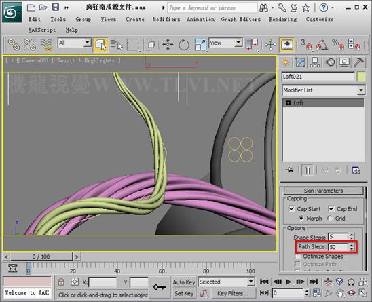Choose the Rectangular Selection Region tool
This screenshot has width=372, height=302.
132,45
